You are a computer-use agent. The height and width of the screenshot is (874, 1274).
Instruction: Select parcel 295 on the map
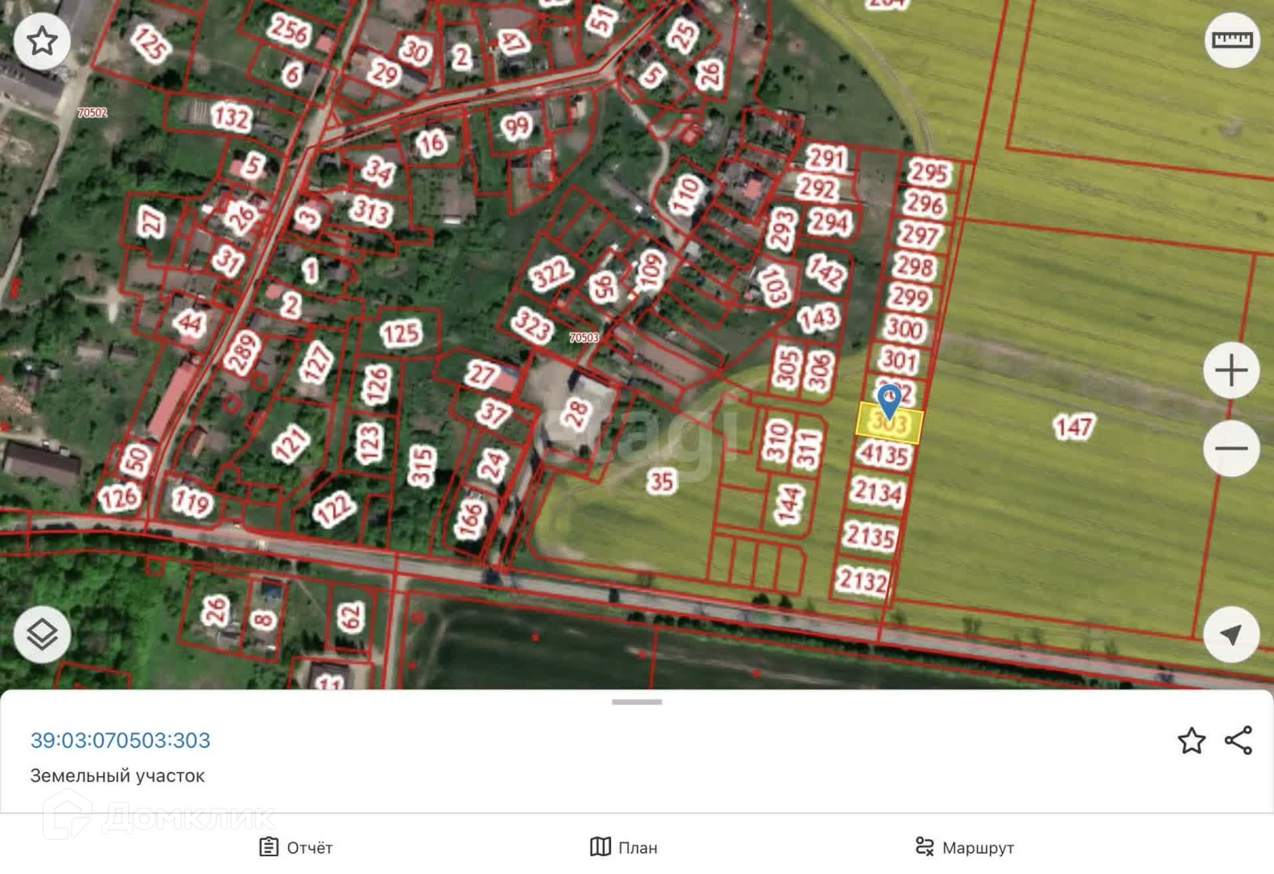point(929,172)
